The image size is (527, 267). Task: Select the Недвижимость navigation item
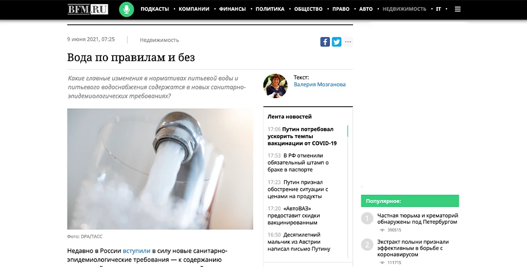pyautogui.click(x=405, y=9)
